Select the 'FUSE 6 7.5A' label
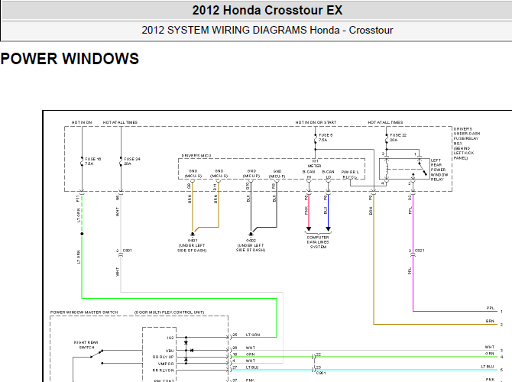Screen dimensions: 512x382 coord(326,138)
